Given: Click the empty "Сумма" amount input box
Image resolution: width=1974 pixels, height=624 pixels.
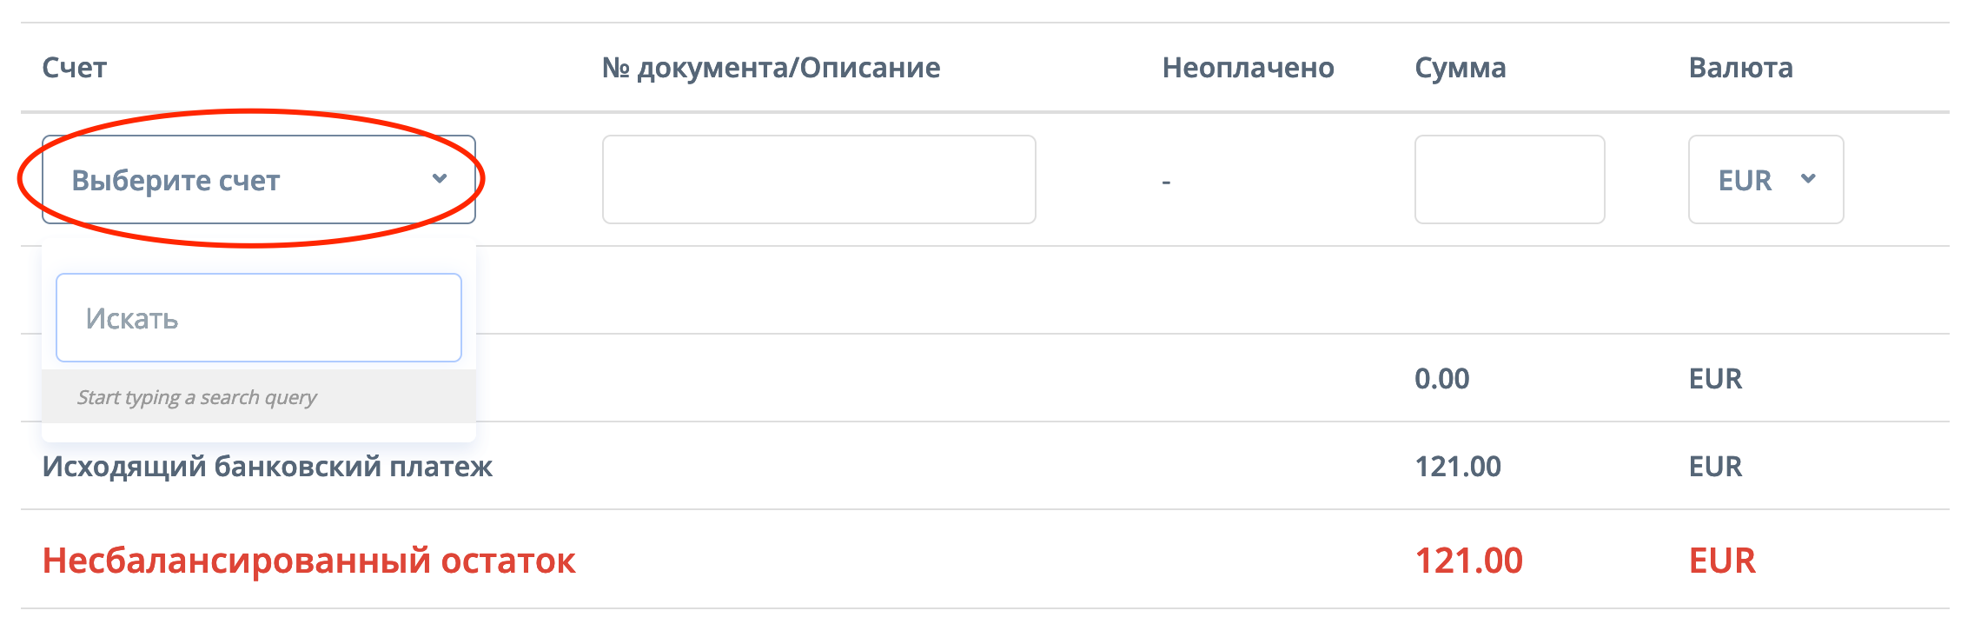Looking at the screenshot, I should coord(1509,180).
